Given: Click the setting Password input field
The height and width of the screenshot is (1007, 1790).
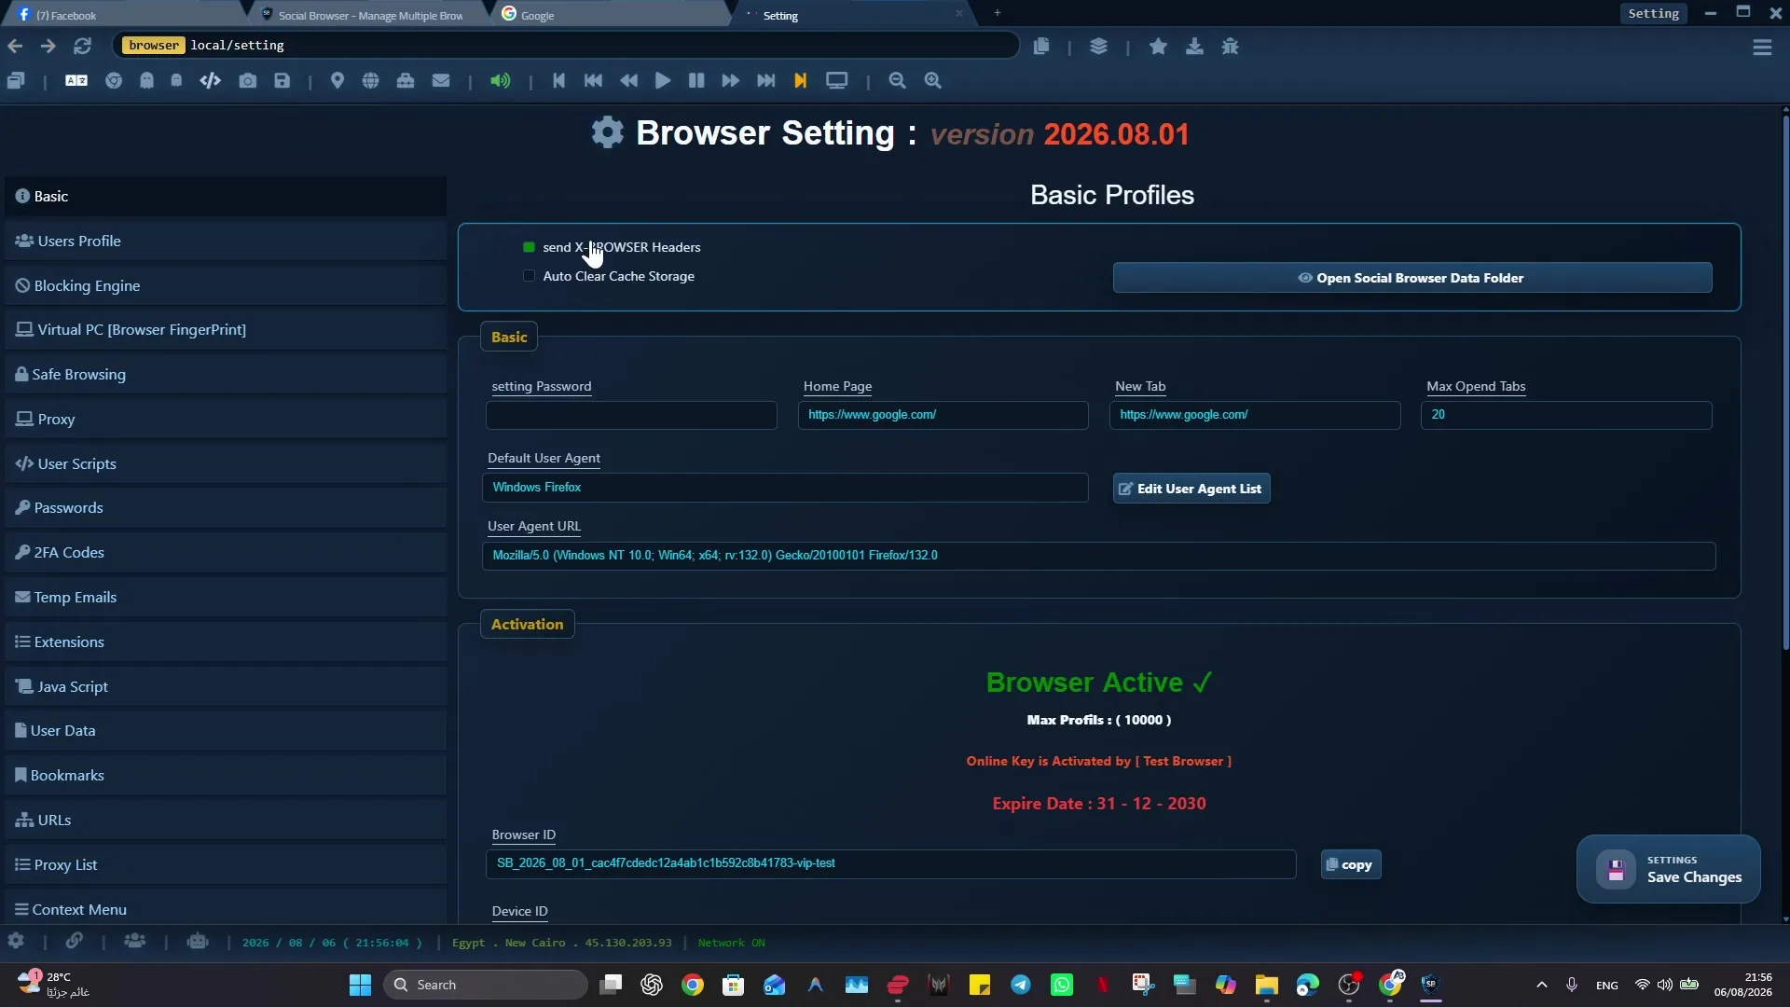Looking at the screenshot, I should pos(631,415).
